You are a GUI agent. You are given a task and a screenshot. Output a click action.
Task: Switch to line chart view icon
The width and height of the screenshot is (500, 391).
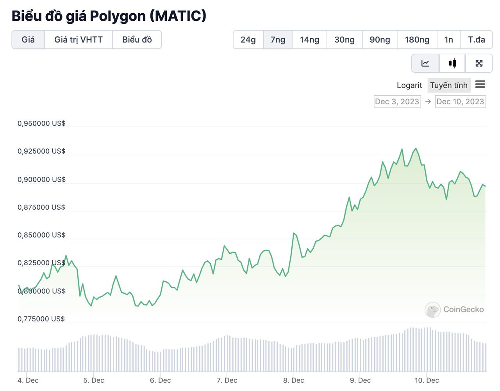(425, 63)
